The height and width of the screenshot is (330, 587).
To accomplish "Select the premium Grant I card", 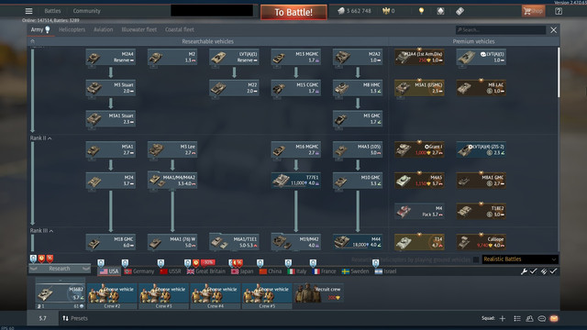I will (419, 149).
